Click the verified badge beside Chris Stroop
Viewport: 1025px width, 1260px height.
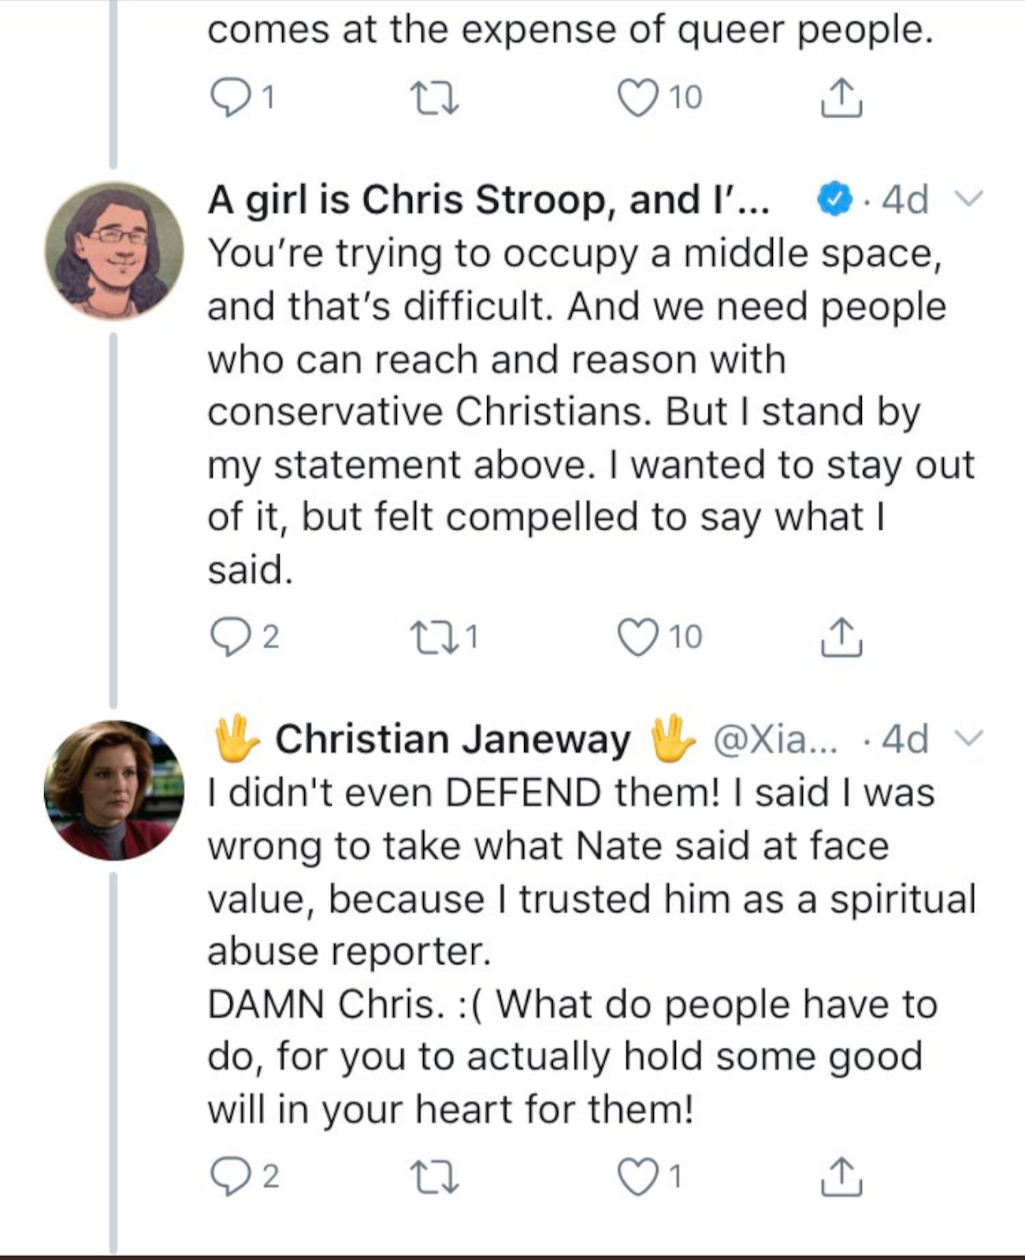click(x=836, y=199)
